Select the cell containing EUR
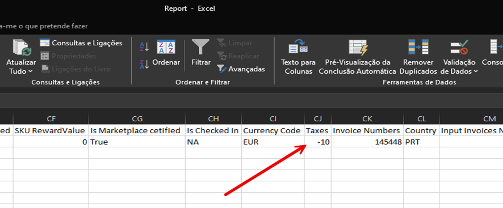Image resolution: width=503 pixels, height=208 pixels. click(x=273, y=142)
